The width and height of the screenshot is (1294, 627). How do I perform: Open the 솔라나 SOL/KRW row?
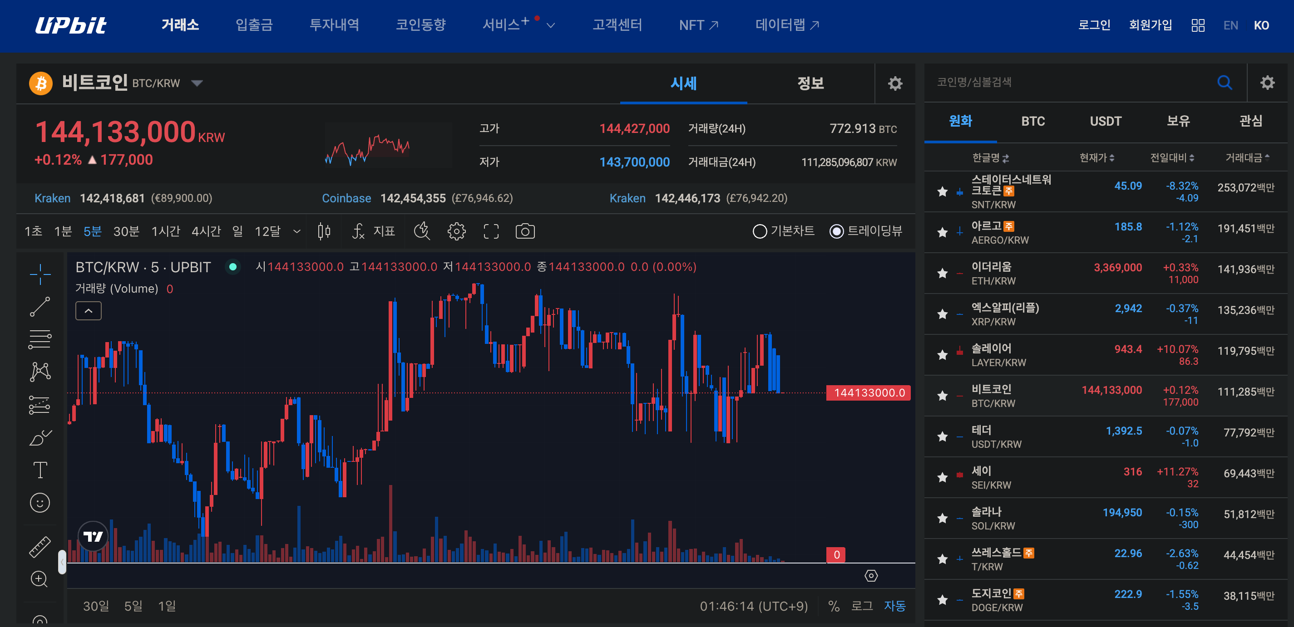point(1105,518)
